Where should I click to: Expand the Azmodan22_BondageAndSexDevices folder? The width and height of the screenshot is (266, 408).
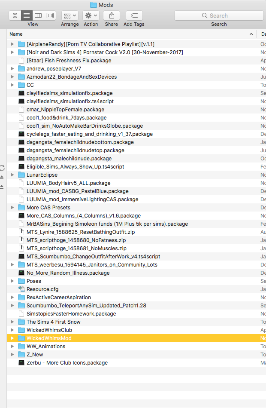[12, 77]
